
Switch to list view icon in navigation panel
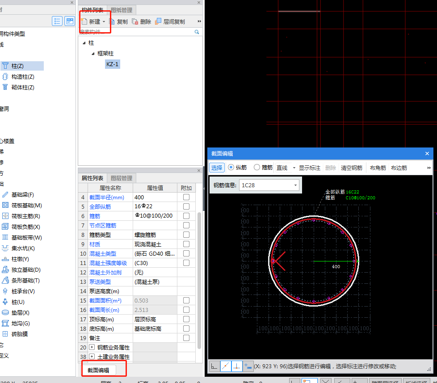click(x=57, y=21)
